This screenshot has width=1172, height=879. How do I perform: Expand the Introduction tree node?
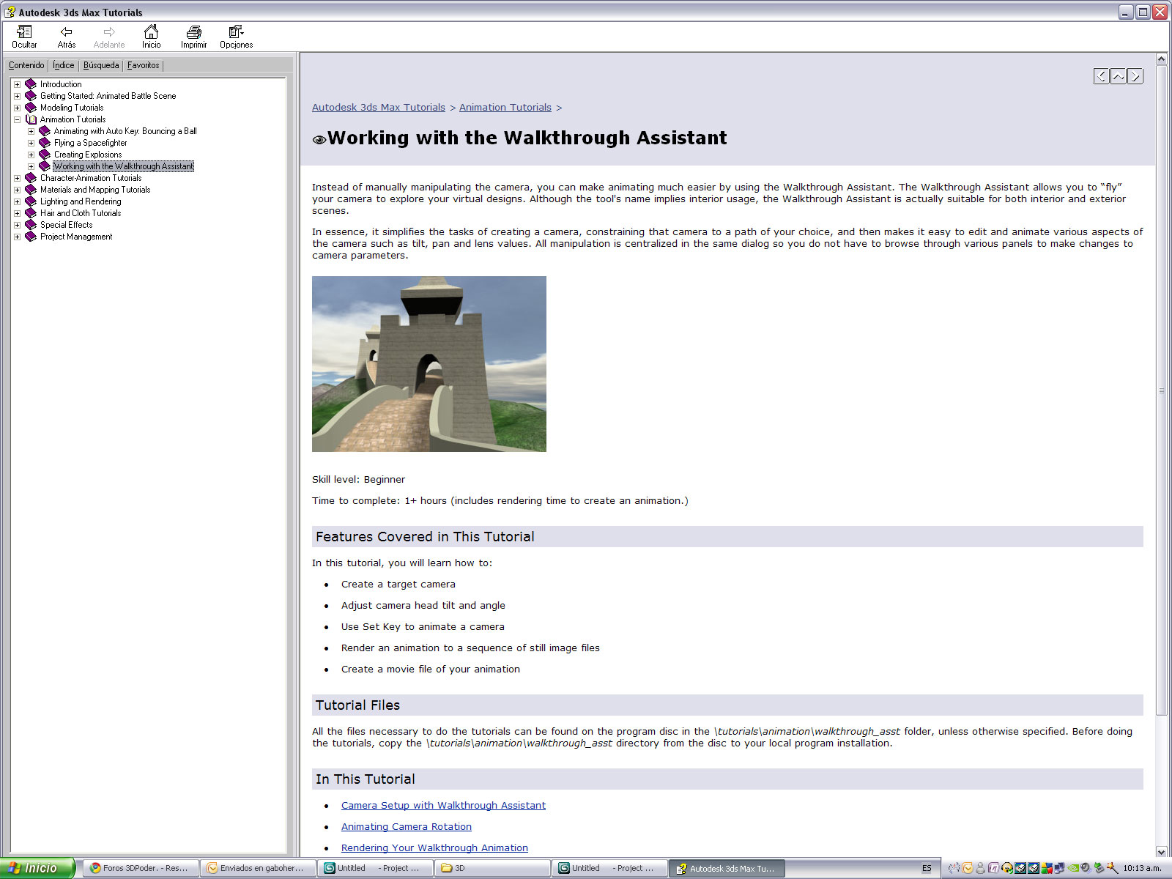tap(17, 84)
